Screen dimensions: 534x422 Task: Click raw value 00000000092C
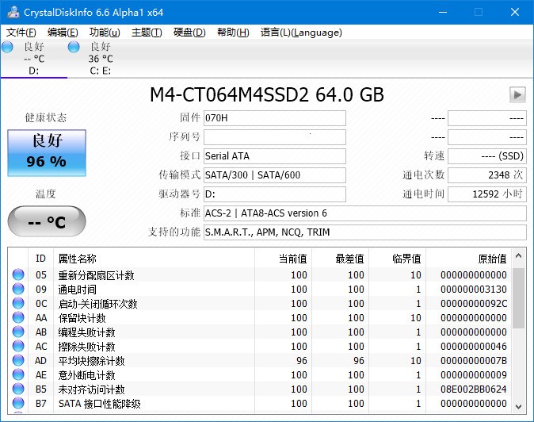[x=474, y=303]
